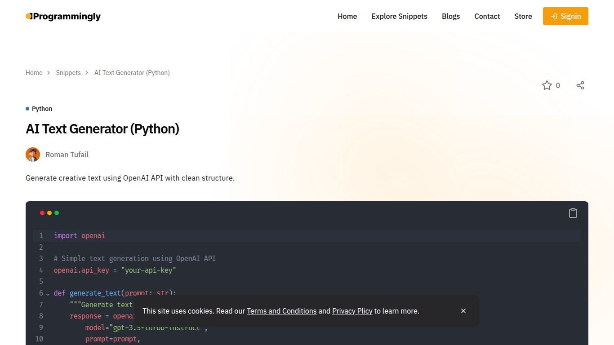Click the Programmingly logo
614x345 pixels.
coord(63,16)
